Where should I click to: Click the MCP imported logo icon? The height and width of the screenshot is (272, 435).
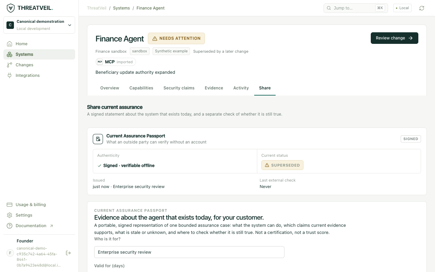100,62
